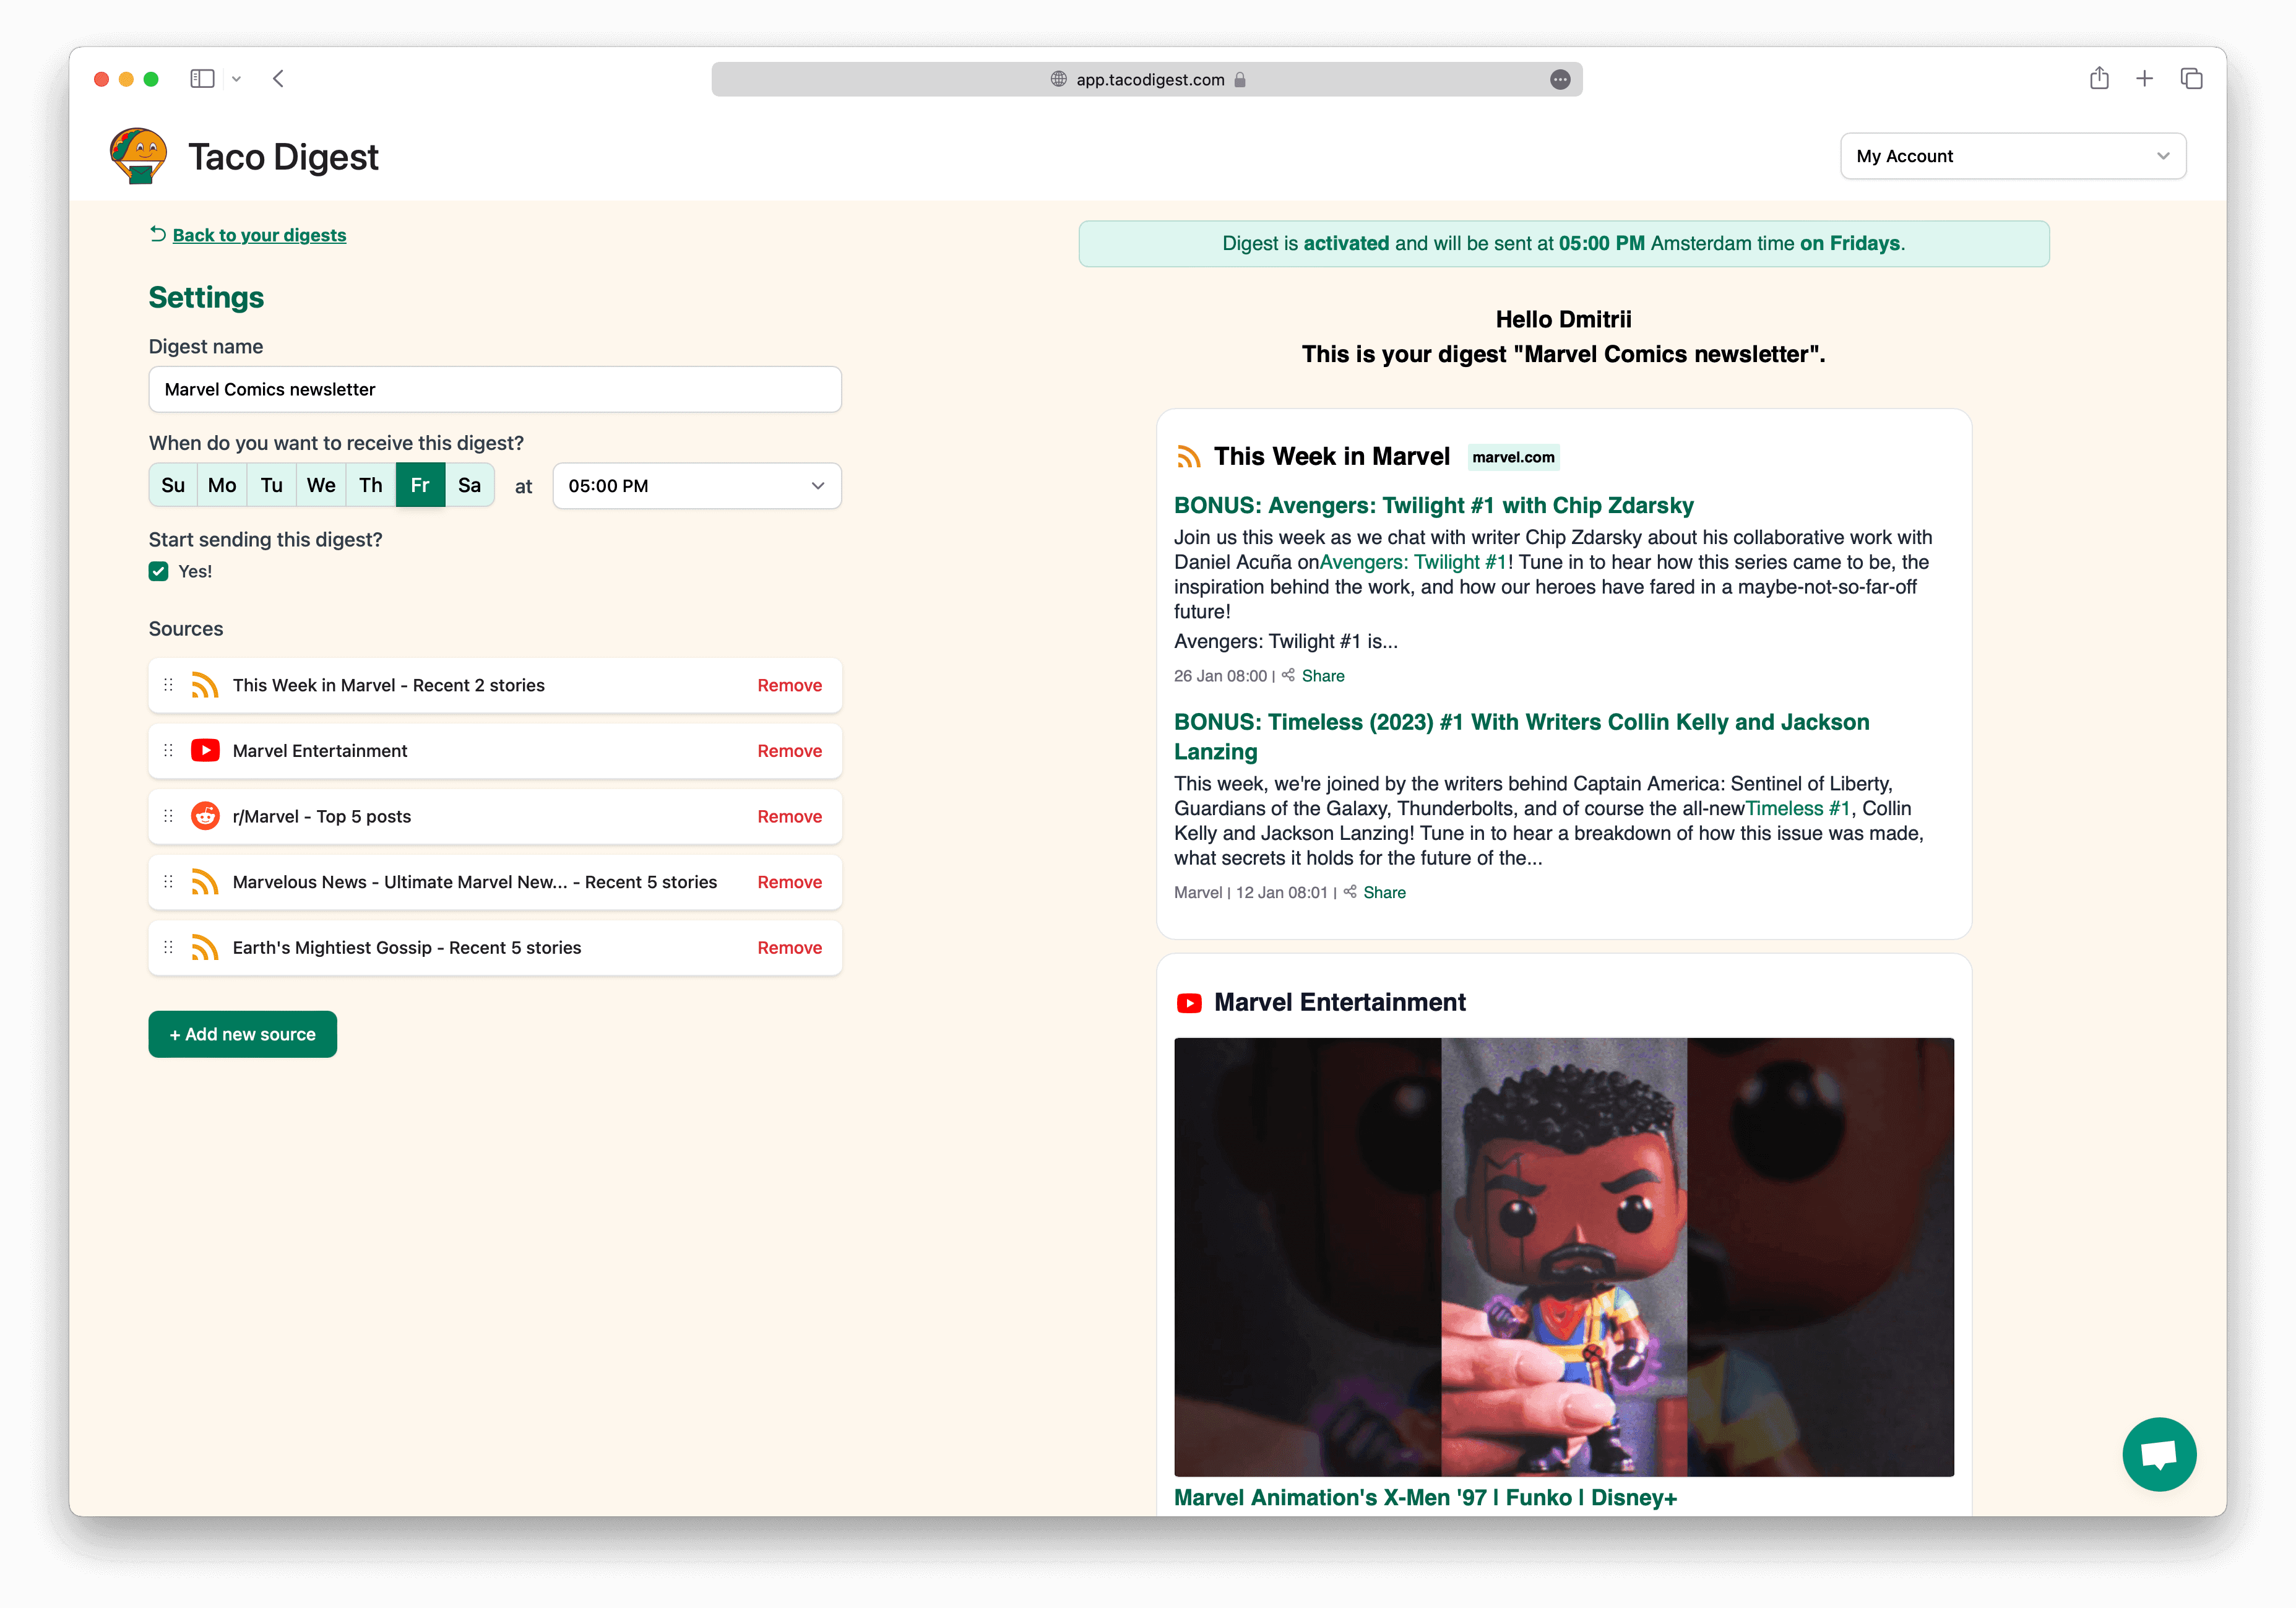Click RSS icon of This Week in Marvel source
Screen dimensions: 2296x1608
[205, 685]
